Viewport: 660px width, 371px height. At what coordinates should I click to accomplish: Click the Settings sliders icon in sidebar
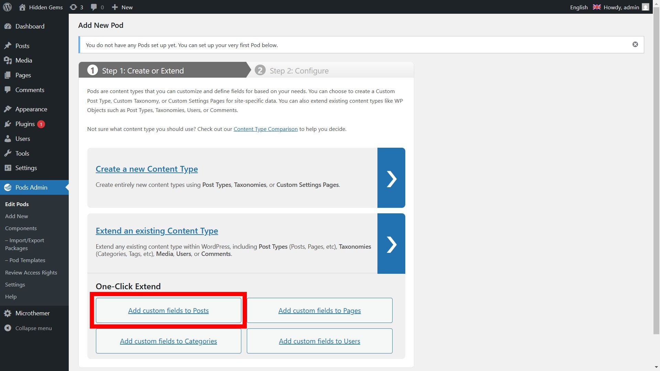(8, 168)
